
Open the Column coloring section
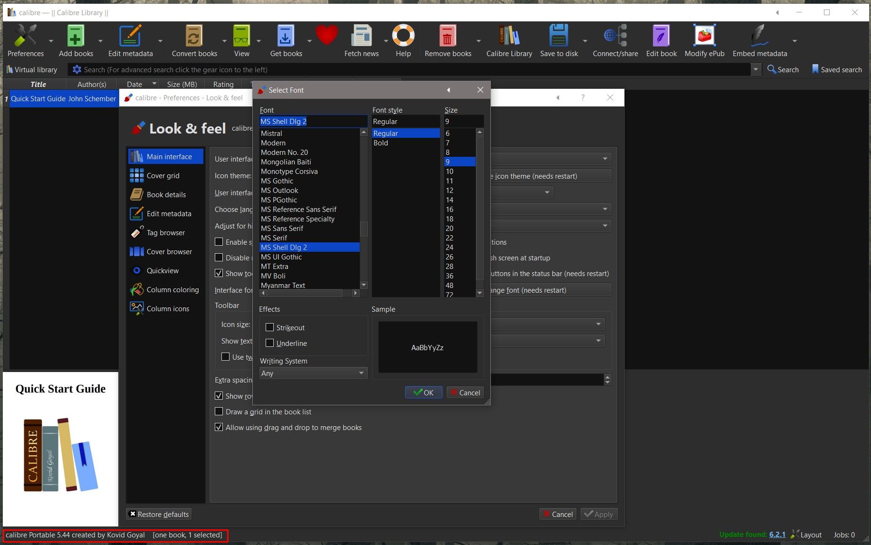click(x=165, y=289)
